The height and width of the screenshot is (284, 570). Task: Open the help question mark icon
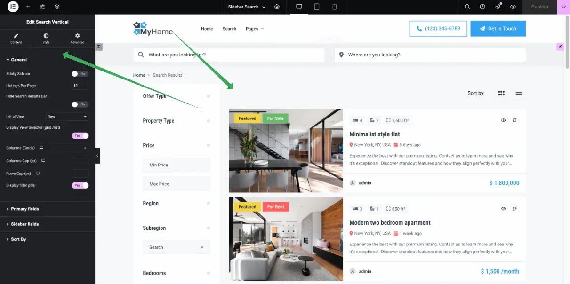pos(482,7)
